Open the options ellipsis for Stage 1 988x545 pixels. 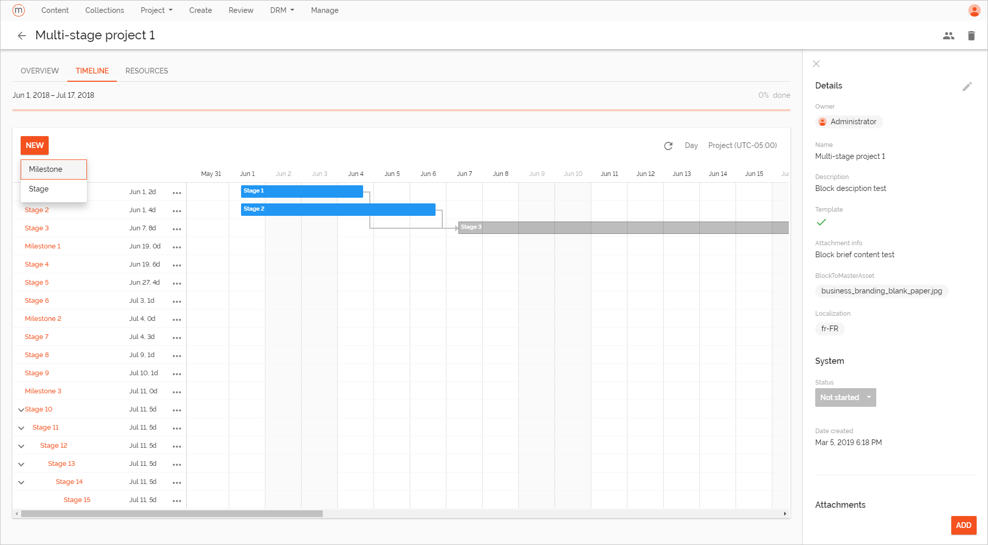pyautogui.click(x=177, y=192)
